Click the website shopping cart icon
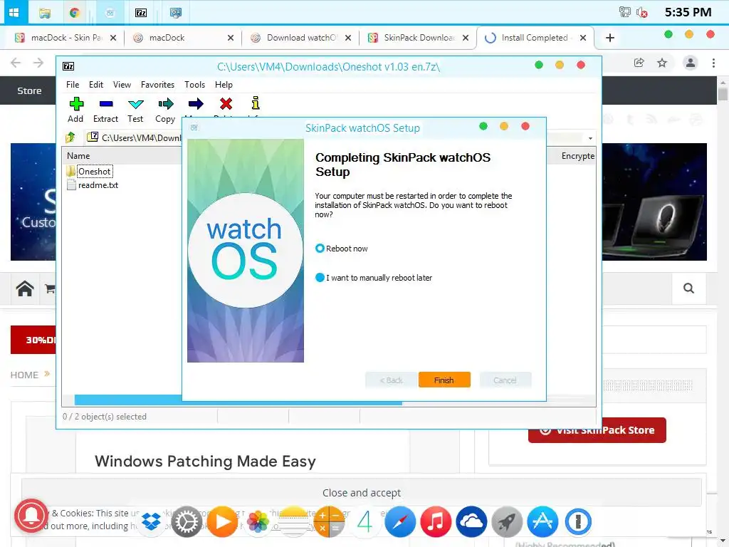The image size is (729, 547). [50, 289]
